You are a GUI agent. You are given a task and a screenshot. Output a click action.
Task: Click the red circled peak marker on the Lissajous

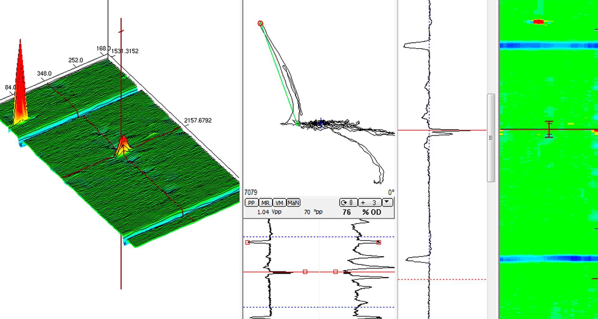pyautogui.click(x=260, y=23)
